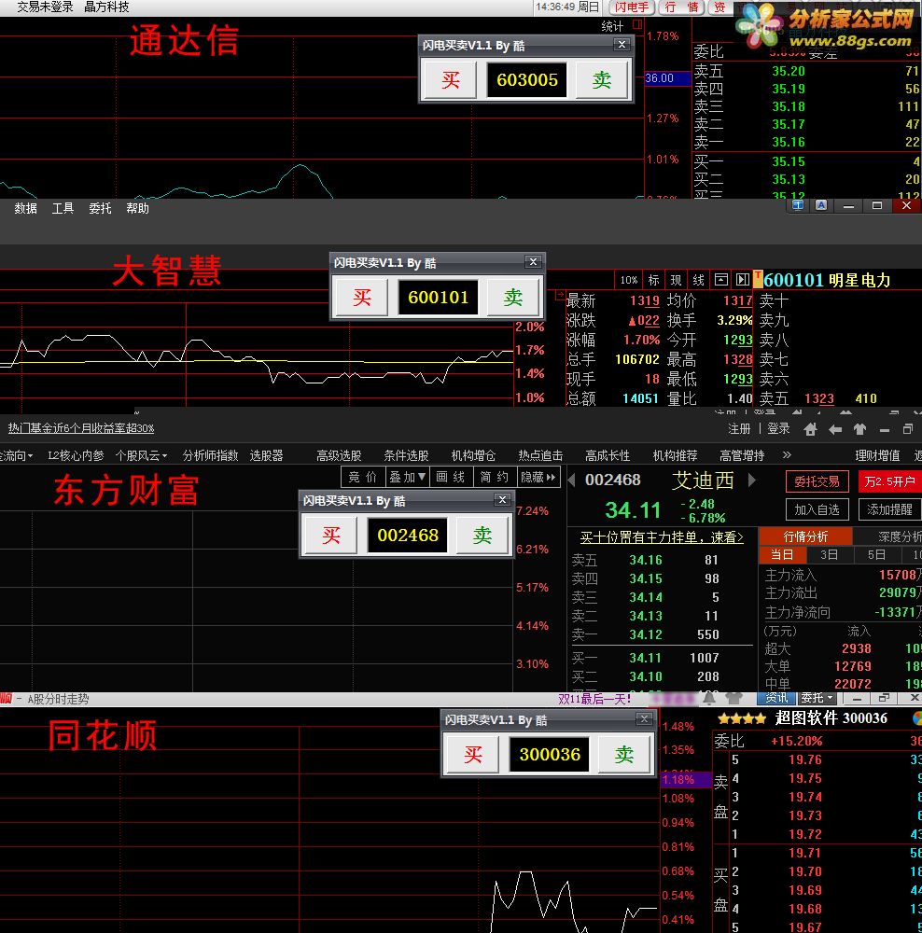
Task: Go to previous stock with left triangle
Action: click(x=572, y=480)
